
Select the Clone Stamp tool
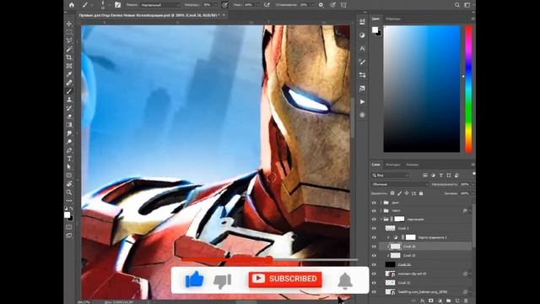pyautogui.click(x=69, y=100)
